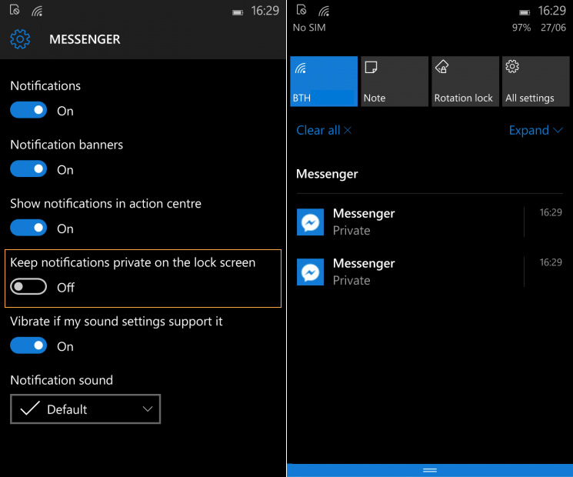Screen dimensions: 573x477
Task: Click the 27/06 date text
Action: click(x=553, y=28)
